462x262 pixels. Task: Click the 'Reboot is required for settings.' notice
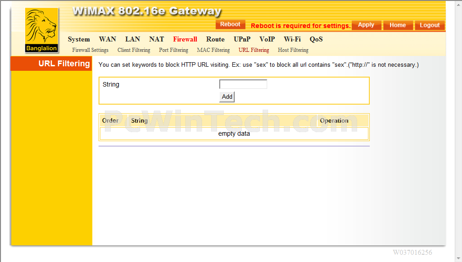301,26
